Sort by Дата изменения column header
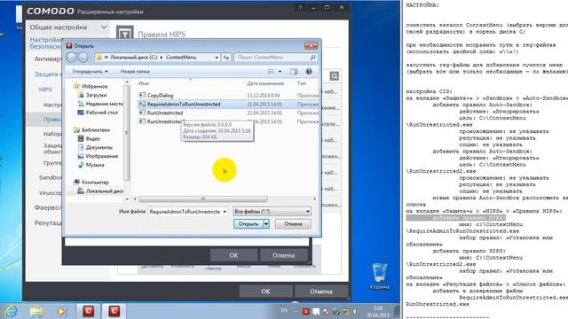 (265, 83)
